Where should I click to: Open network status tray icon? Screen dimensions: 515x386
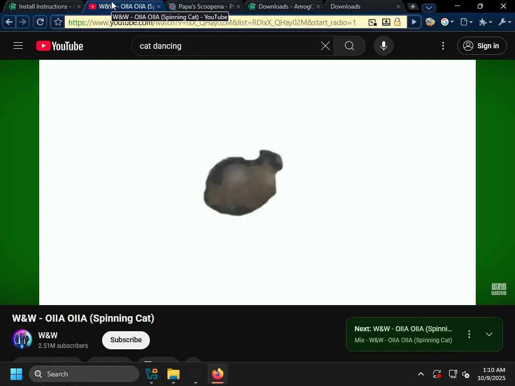click(x=453, y=374)
